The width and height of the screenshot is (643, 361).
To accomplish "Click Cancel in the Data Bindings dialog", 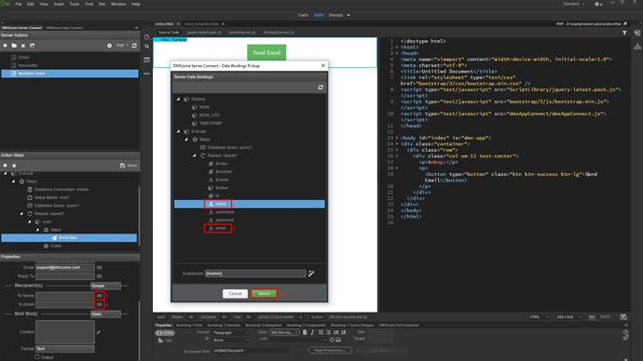I will (x=235, y=293).
